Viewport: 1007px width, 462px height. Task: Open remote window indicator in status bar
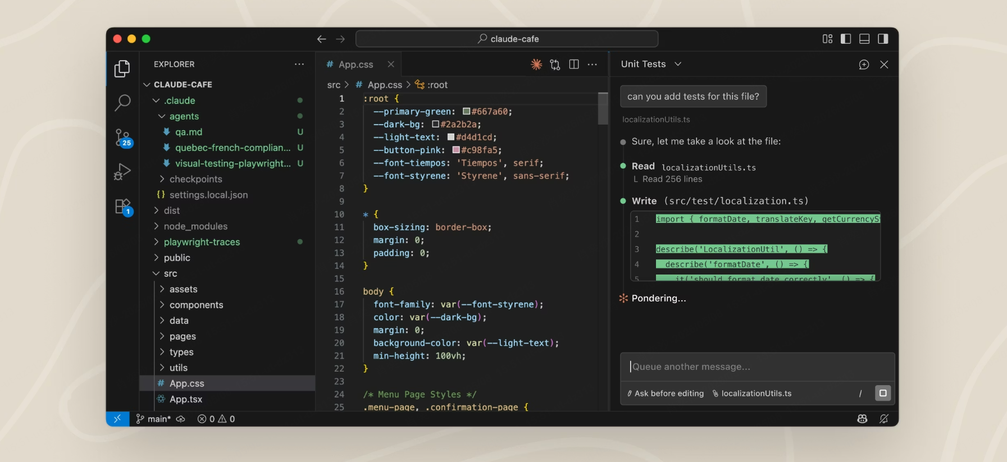117,419
